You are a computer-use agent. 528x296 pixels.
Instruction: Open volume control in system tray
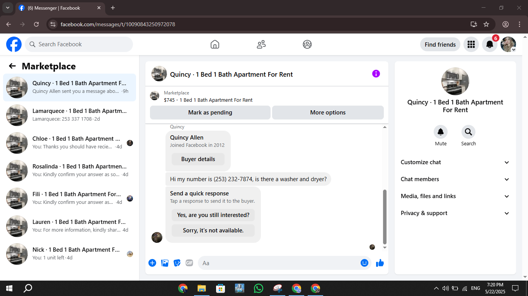445,288
